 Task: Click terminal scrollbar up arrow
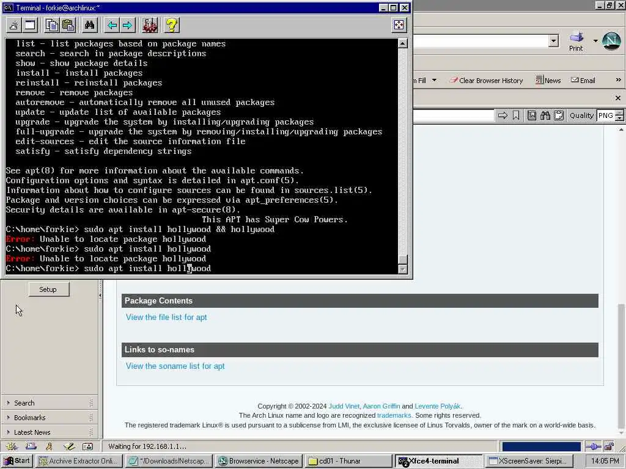pyautogui.click(x=403, y=43)
